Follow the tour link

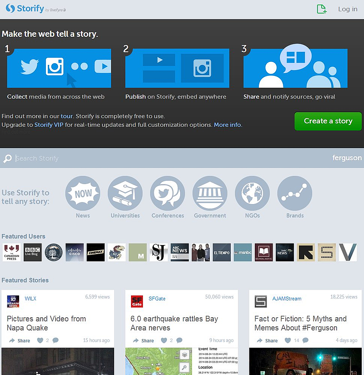tap(66, 116)
